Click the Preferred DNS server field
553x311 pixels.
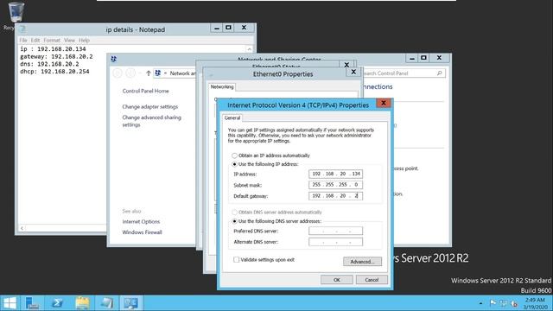tap(335, 231)
